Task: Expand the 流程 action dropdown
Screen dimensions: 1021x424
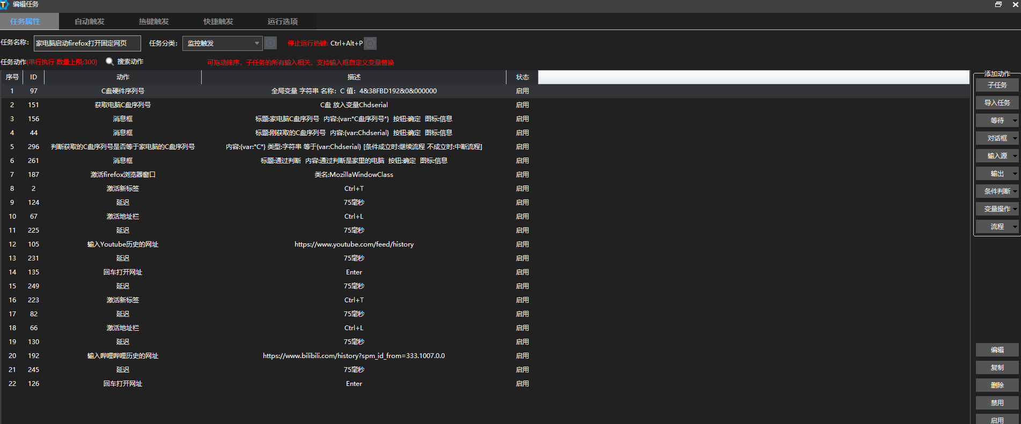Action: [1015, 227]
